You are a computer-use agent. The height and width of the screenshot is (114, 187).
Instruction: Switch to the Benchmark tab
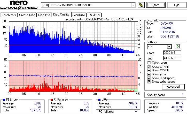[9, 15]
